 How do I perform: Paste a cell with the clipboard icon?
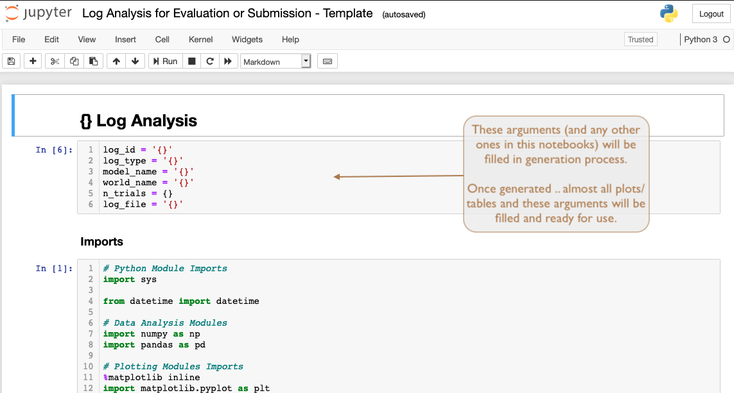[92, 60]
